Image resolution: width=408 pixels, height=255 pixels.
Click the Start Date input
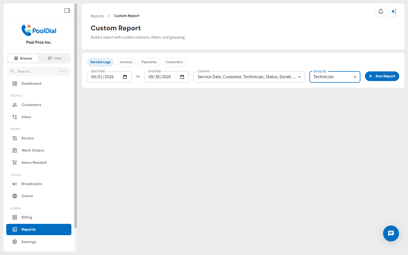click(x=109, y=77)
